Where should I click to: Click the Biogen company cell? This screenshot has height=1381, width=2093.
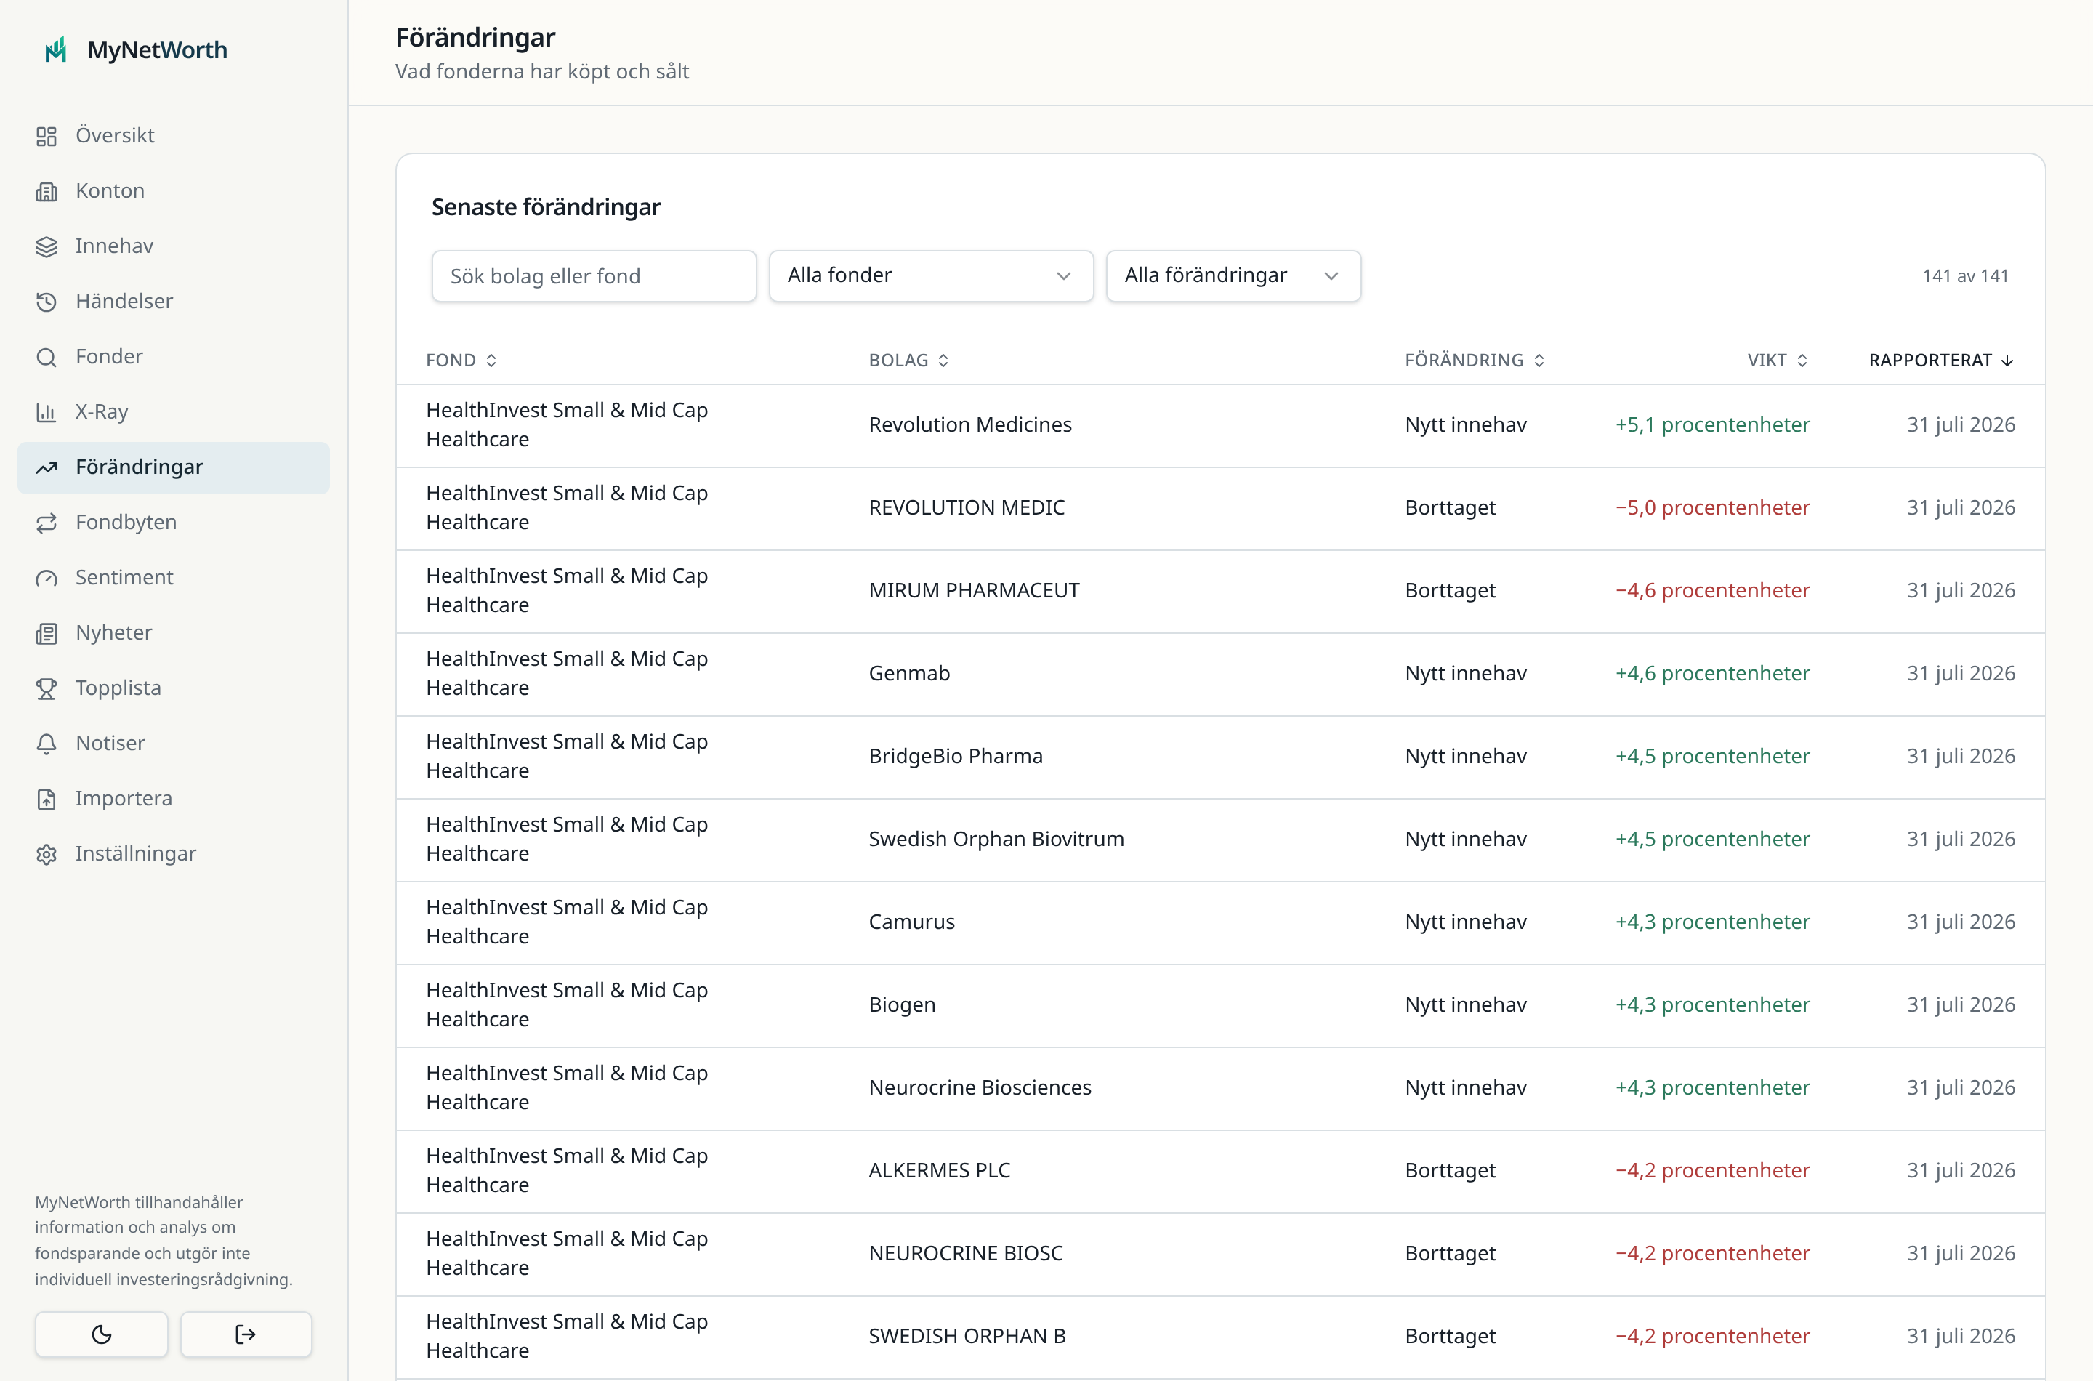[903, 1005]
